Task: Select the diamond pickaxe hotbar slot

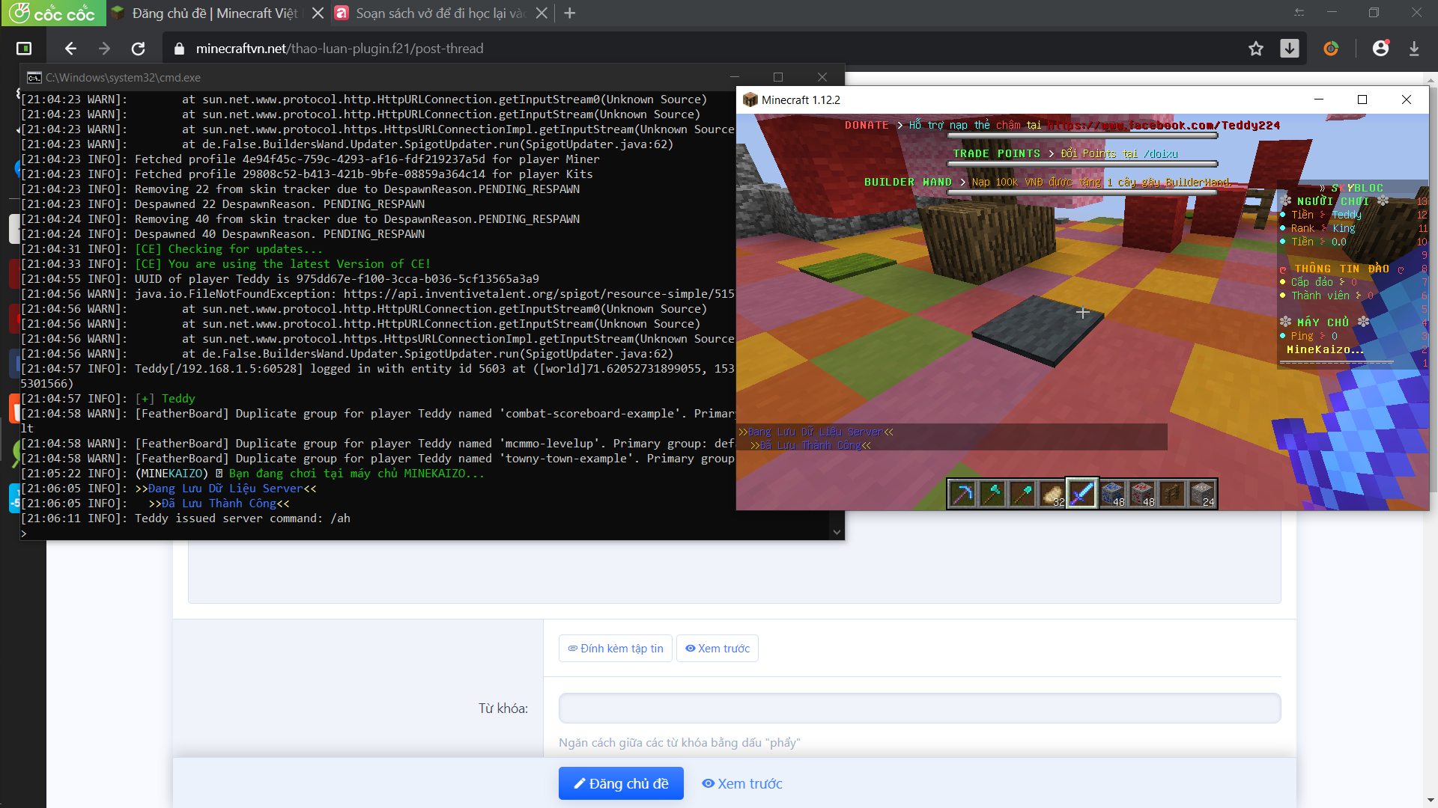Action: point(962,494)
